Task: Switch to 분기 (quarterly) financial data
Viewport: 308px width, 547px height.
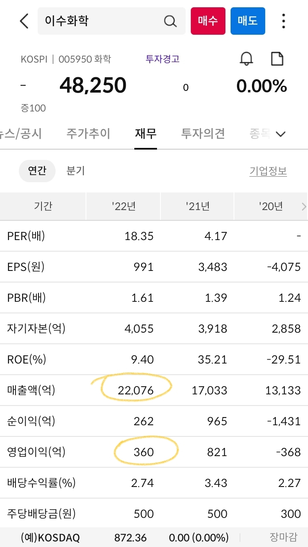Action: point(75,171)
